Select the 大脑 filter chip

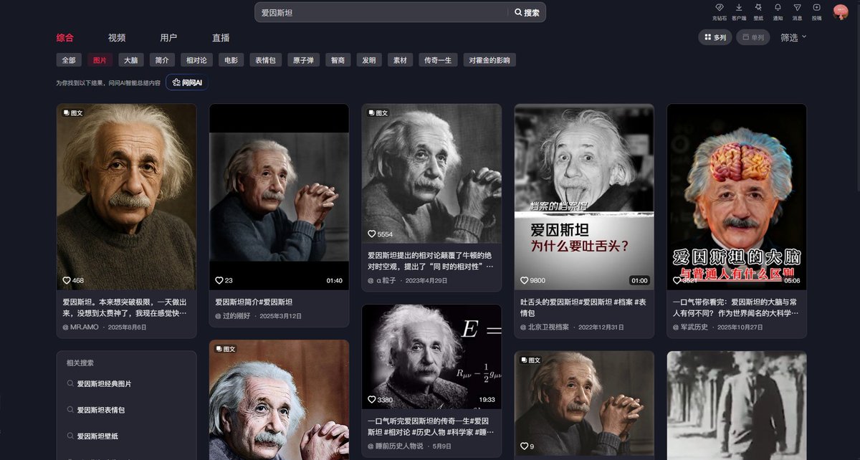(130, 60)
